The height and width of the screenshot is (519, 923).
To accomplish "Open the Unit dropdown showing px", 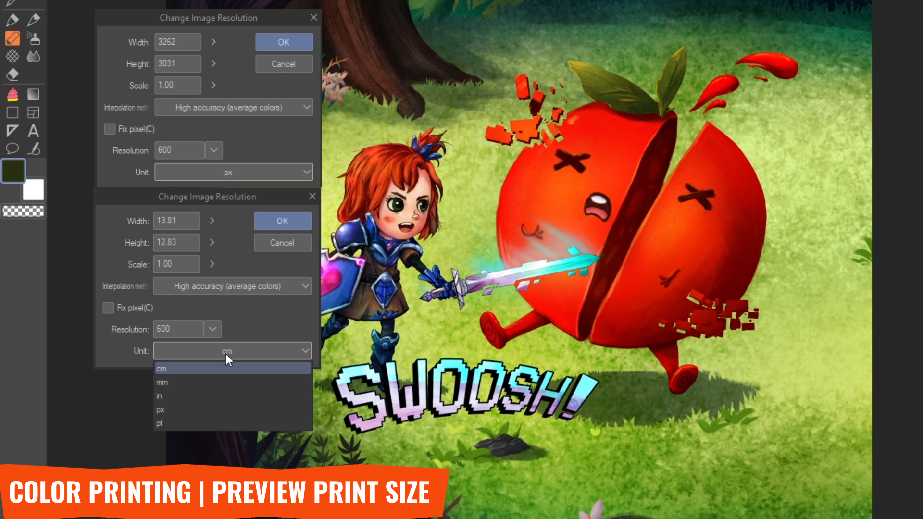I will pyautogui.click(x=234, y=172).
